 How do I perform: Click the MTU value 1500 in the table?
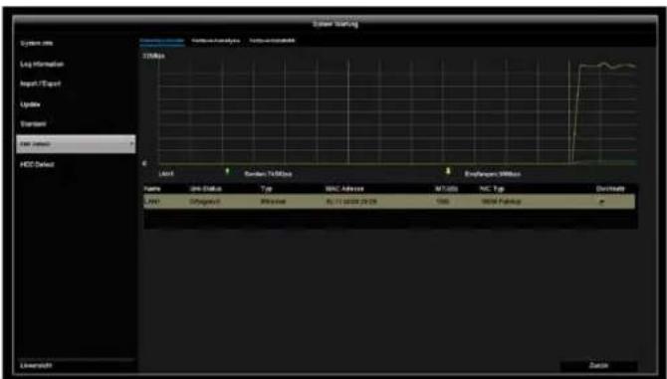tap(442, 202)
